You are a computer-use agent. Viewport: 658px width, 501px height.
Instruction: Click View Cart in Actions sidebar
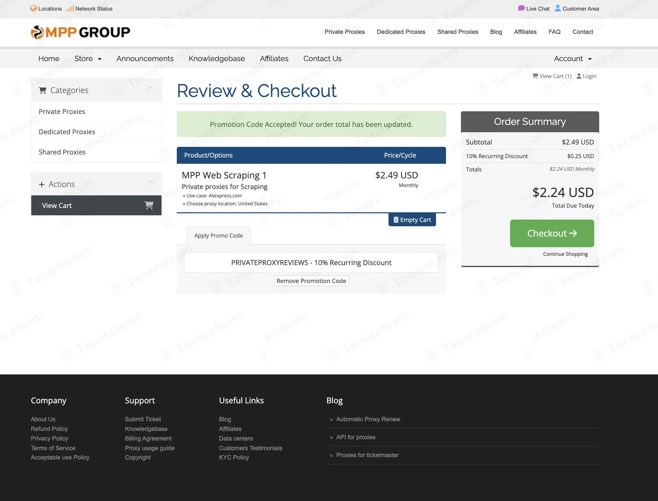tap(96, 205)
